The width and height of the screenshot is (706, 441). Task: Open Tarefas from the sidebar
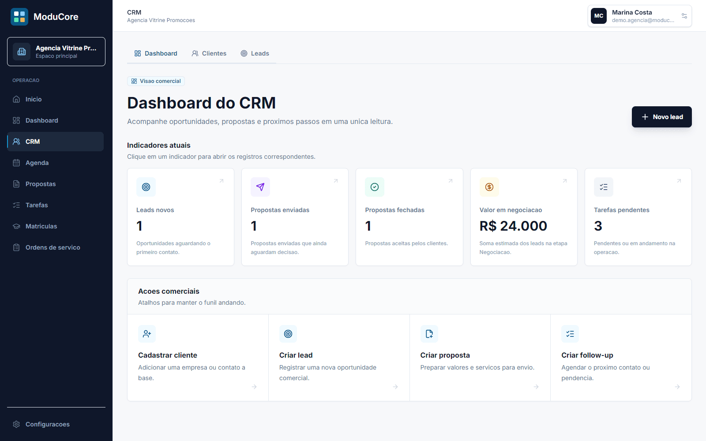(56, 205)
